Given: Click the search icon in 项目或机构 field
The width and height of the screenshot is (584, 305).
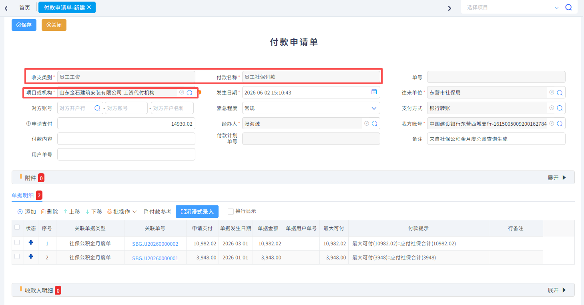Looking at the screenshot, I should [190, 92].
